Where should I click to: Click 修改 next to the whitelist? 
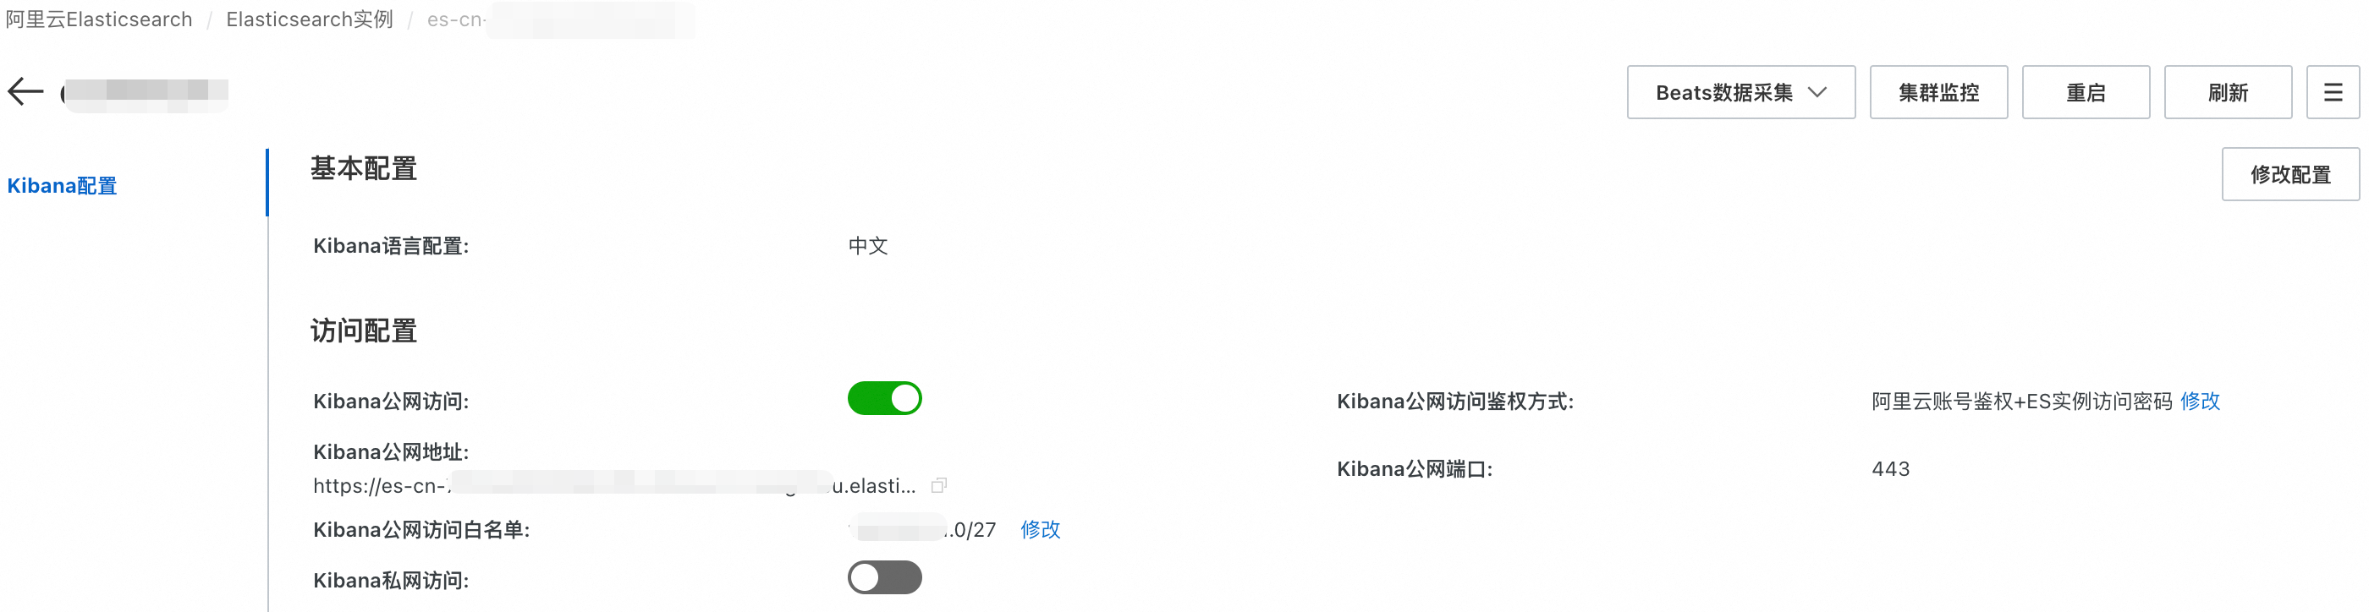tap(1040, 529)
